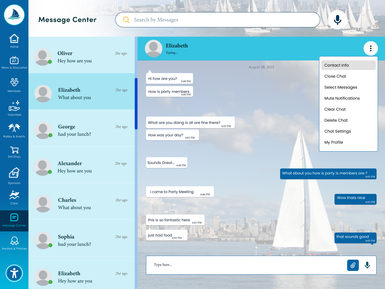
Task: Record voice message in chat input
Action: (x=367, y=265)
